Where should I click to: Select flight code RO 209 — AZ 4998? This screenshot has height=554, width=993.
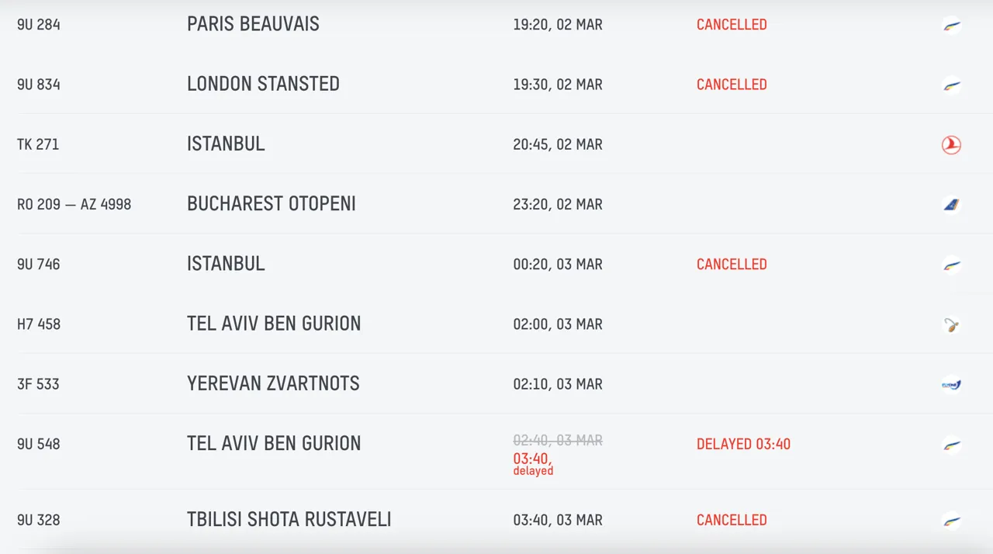(74, 205)
